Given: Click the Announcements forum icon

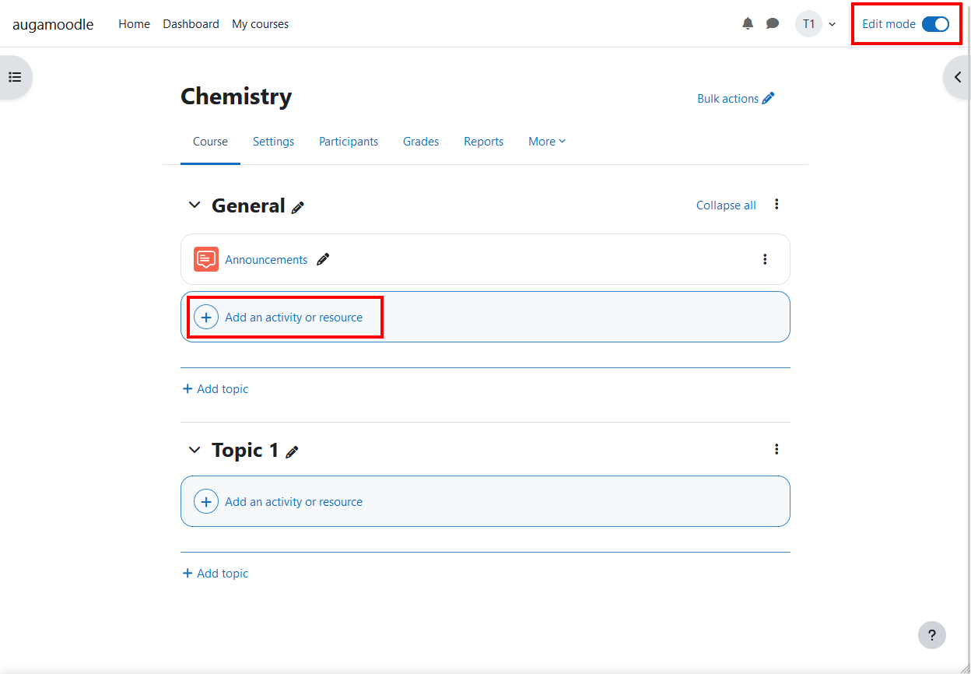Looking at the screenshot, I should (205, 258).
